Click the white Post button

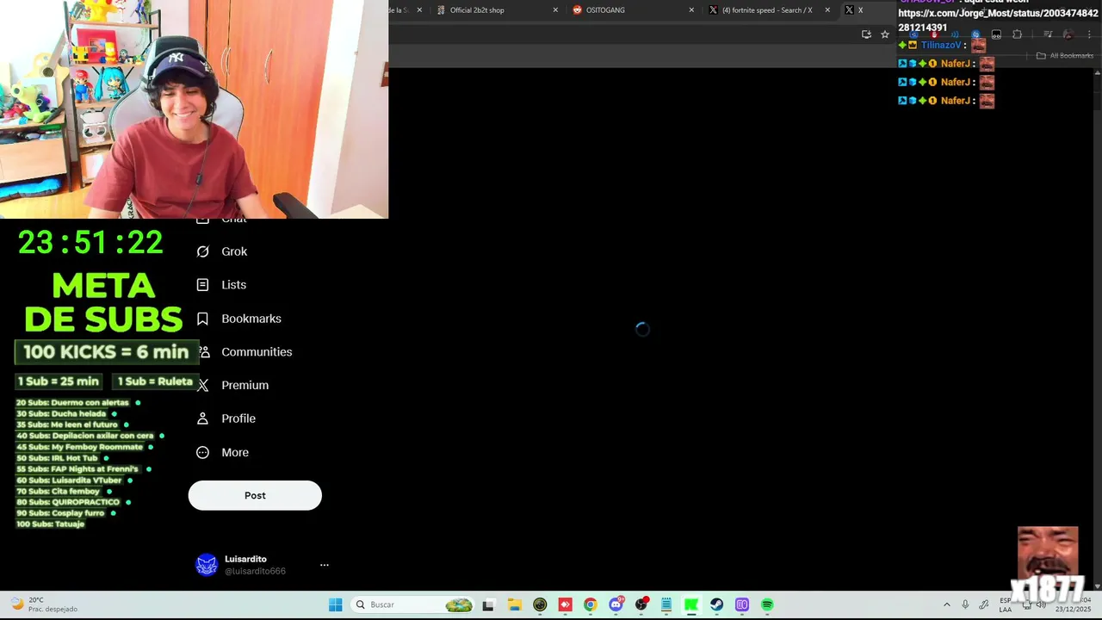pyautogui.click(x=255, y=495)
